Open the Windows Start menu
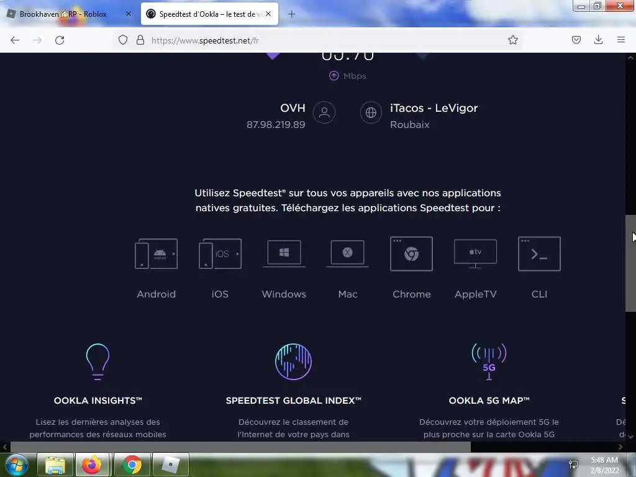Image resolution: width=636 pixels, height=477 pixels. [17, 465]
